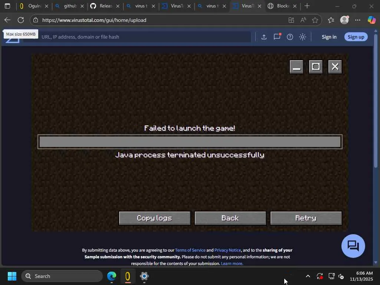Open the Favorites list icon
Screen dimensions: 380x285
[331, 20]
